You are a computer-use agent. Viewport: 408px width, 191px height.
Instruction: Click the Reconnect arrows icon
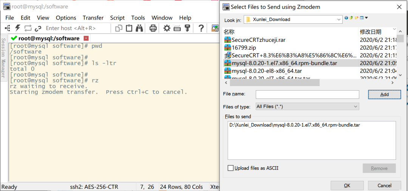28,28
